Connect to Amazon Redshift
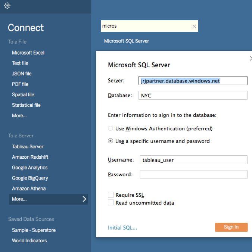252x252 pixels. pos(30,157)
